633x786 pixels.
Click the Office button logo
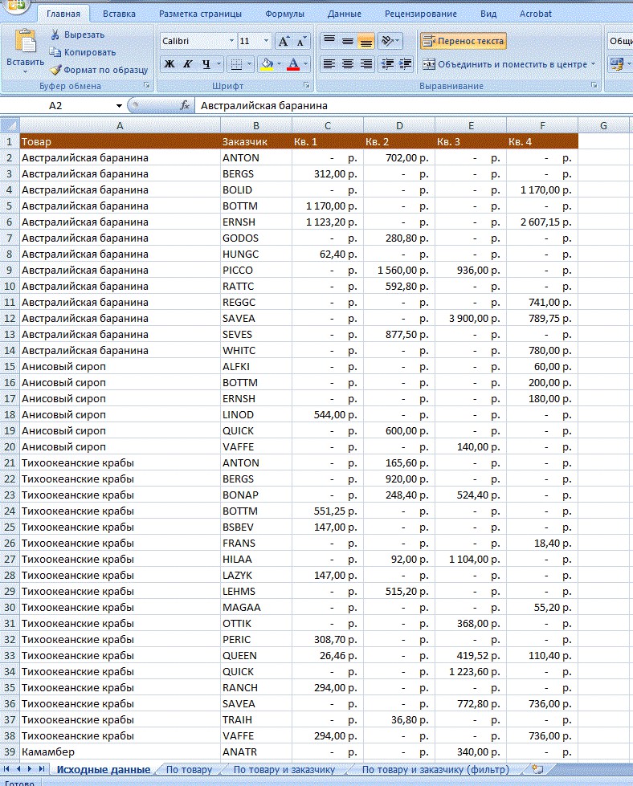tap(17, 5)
